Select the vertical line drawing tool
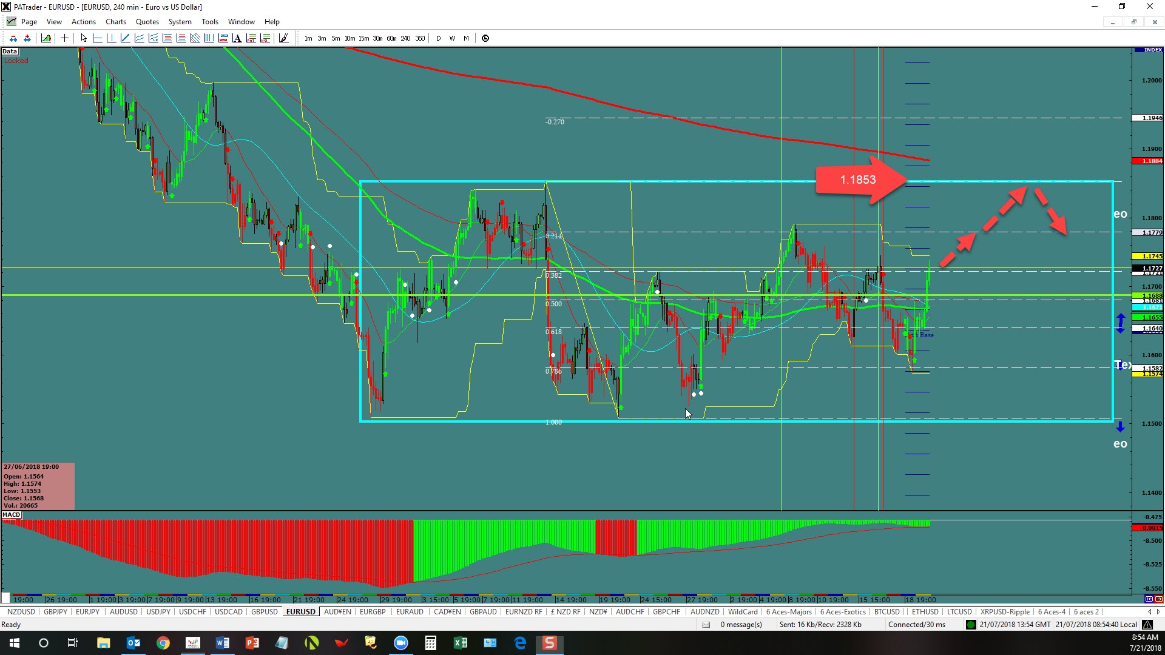This screenshot has height=655, width=1165. pyautogui.click(x=112, y=38)
